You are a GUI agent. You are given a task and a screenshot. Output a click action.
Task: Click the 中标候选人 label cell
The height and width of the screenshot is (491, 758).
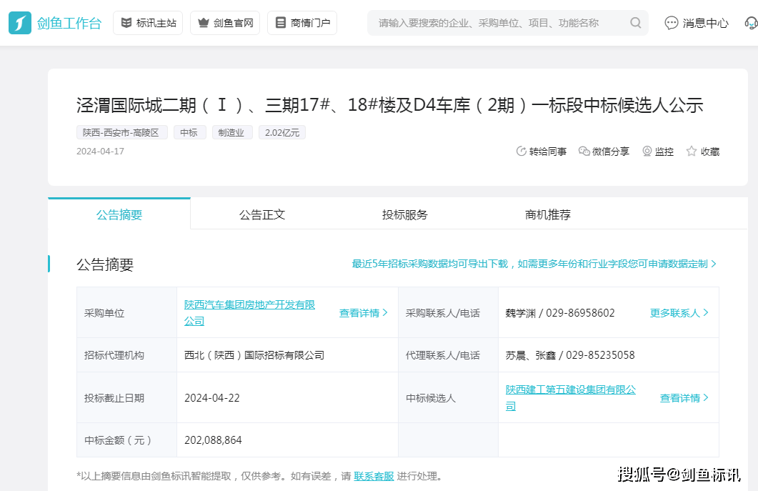click(x=448, y=397)
